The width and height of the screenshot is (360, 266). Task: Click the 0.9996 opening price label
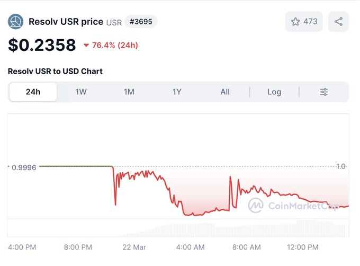tap(24, 167)
